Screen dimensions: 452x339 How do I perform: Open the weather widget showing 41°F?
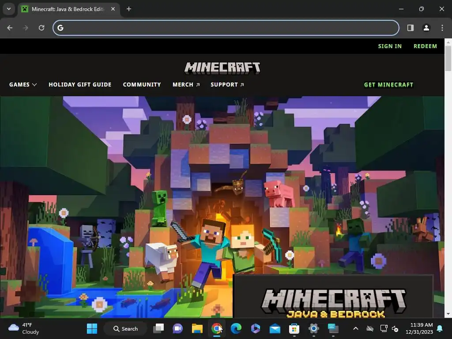(24, 328)
